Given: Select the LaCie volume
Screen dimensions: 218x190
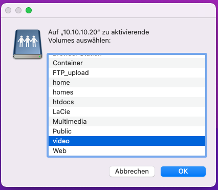Looking at the screenshot, I should click(x=127, y=112).
